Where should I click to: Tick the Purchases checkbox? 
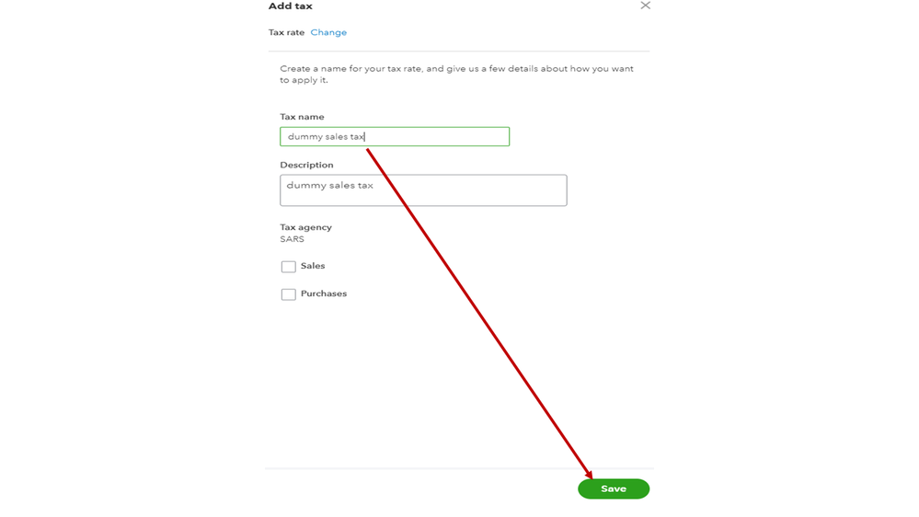289,294
